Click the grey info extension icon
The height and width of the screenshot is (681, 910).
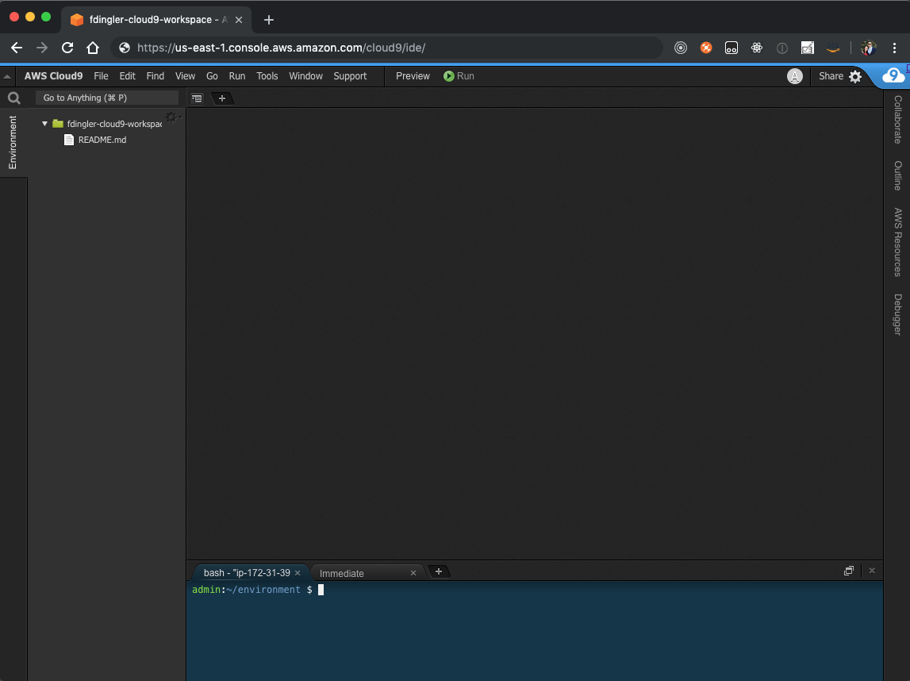tap(781, 48)
